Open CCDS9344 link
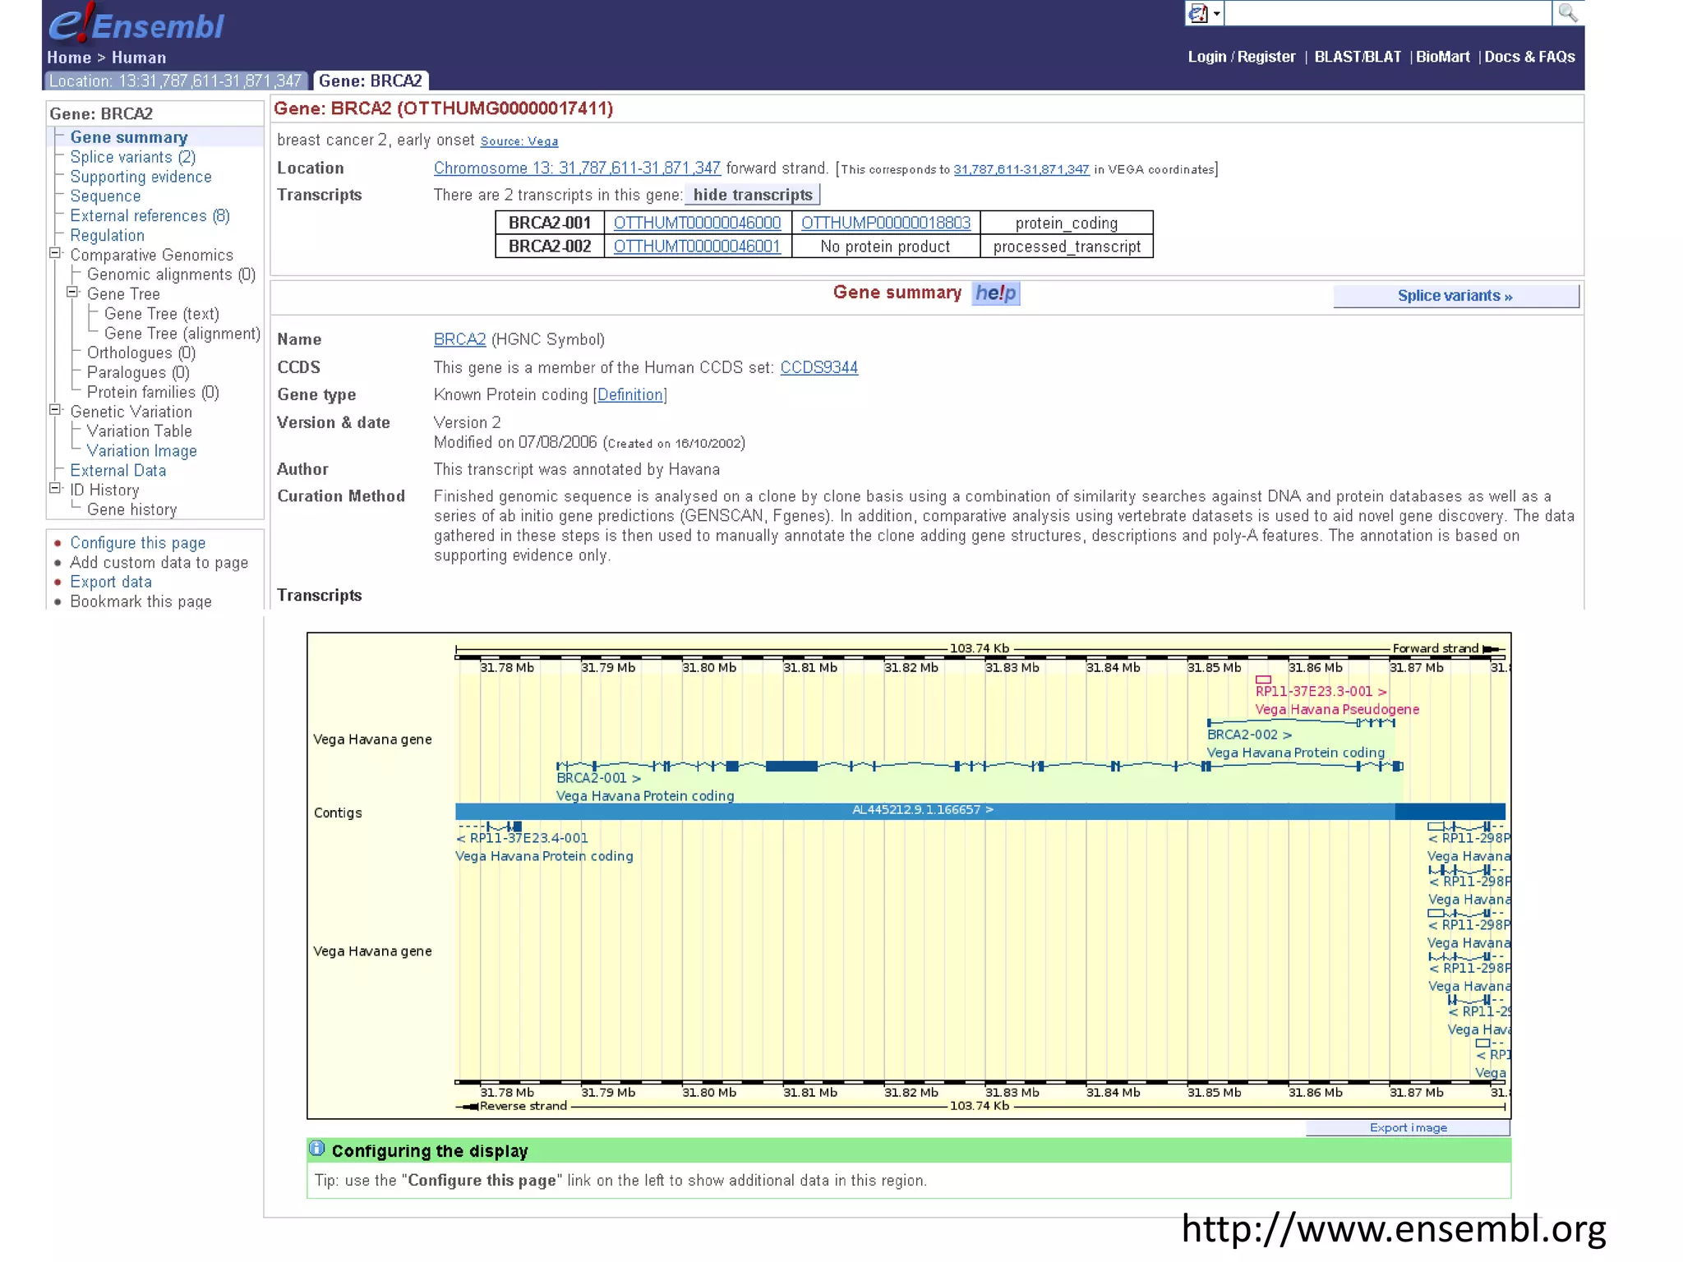This screenshot has width=1683, height=1262. click(818, 367)
